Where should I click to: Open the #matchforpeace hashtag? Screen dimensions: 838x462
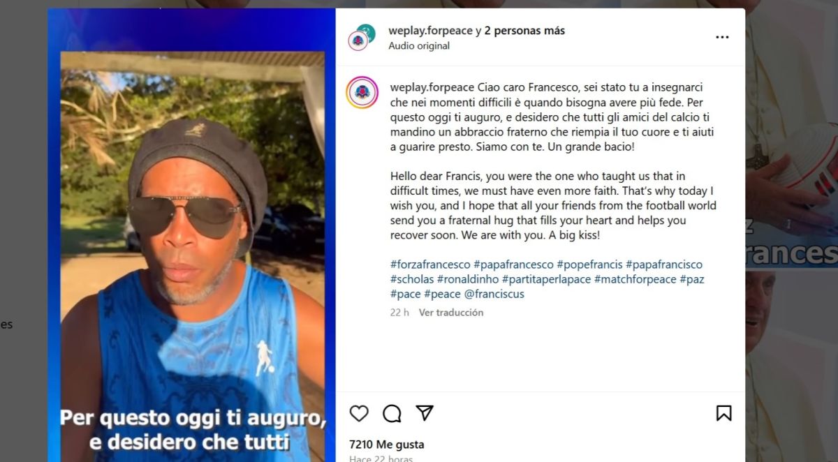(635, 279)
